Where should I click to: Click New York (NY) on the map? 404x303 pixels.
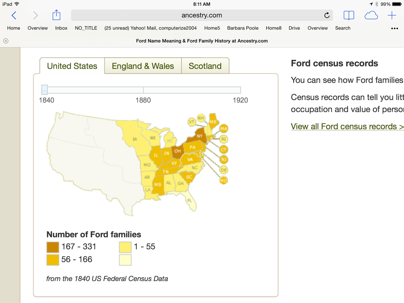click(199, 136)
